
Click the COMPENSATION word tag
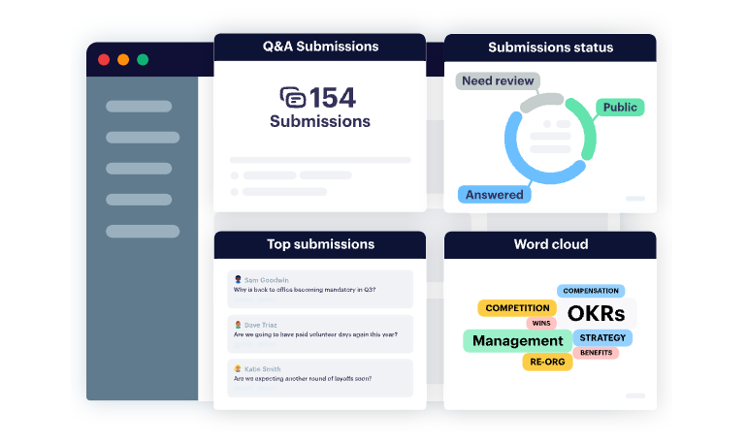coord(591,291)
